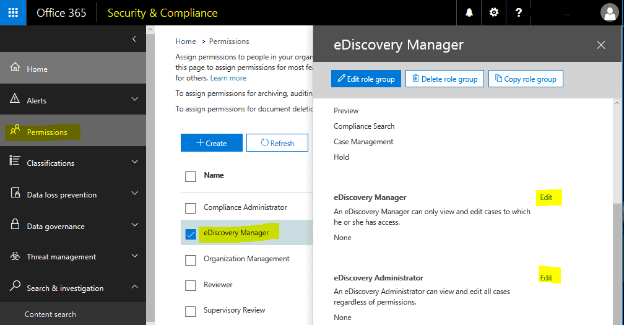Collapse the Search & investigation chevron
624x325 pixels.
tap(135, 287)
